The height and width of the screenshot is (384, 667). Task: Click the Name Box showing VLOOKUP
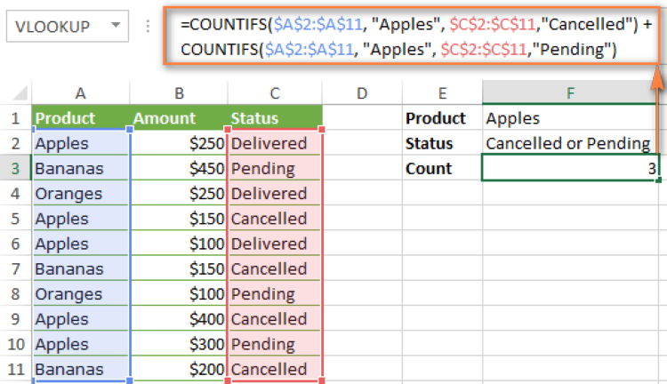point(68,26)
